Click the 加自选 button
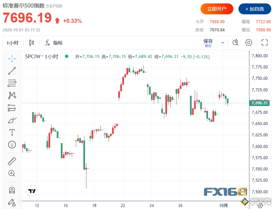Image resolution: width=274 pixels, height=209 pixels. 255,9
